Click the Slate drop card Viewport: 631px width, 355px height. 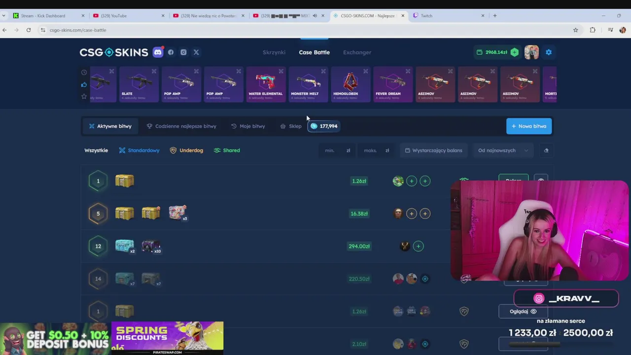coord(139,85)
